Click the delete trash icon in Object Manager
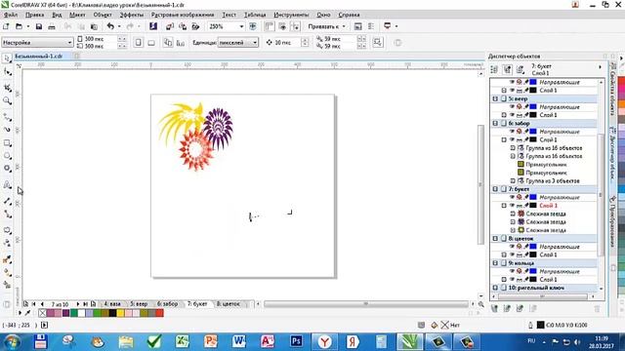 click(x=597, y=308)
